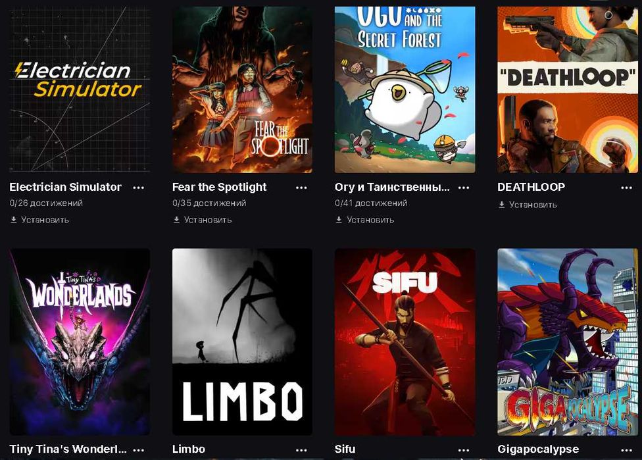Open the Fear the Spotlight cover
Screen dimensions: 642x460
(x=242, y=89)
